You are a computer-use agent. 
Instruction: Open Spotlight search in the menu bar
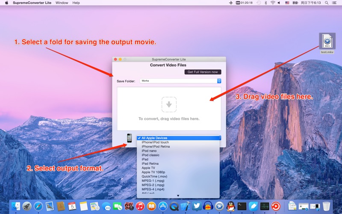click(x=327, y=3)
